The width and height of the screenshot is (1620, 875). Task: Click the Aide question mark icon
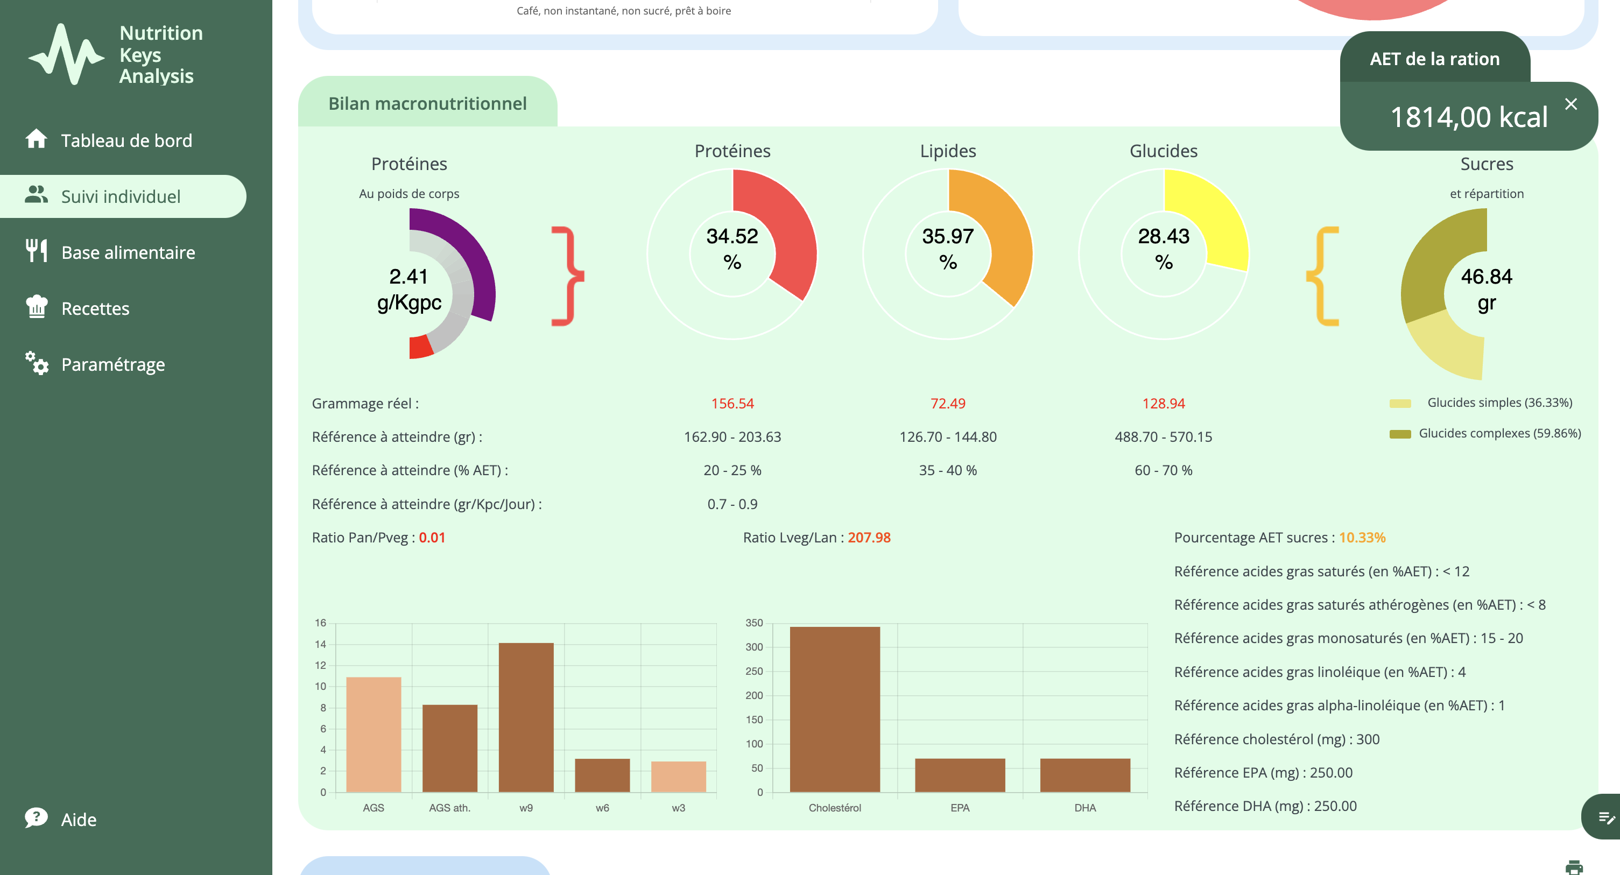[x=37, y=818]
